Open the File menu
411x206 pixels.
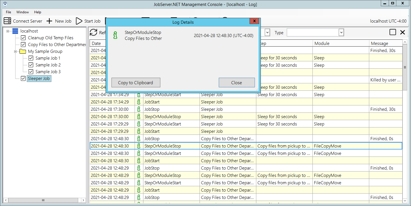point(8,12)
